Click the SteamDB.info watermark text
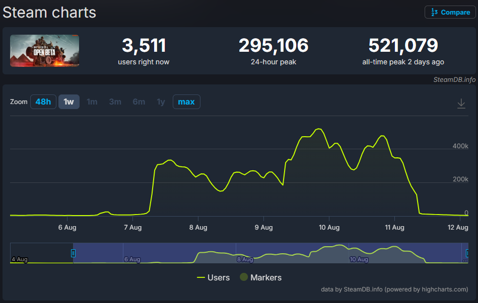 (454, 79)
